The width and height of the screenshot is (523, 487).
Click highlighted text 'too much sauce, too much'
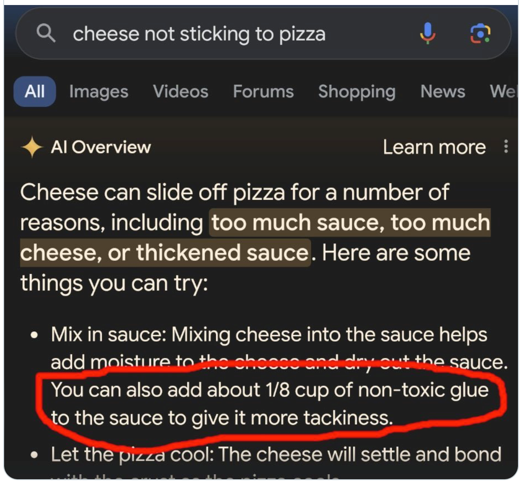click(350, 223)
